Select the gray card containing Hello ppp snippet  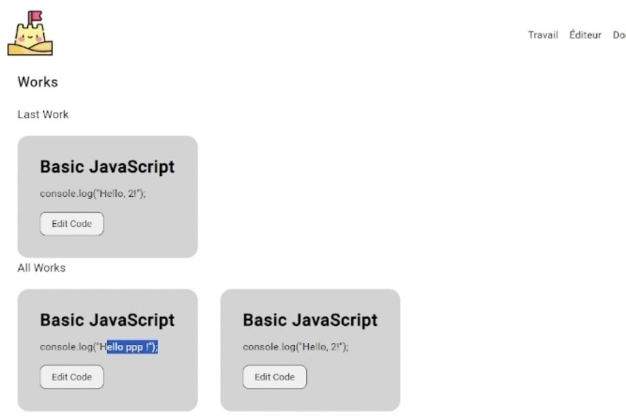(x=108, y=350)
